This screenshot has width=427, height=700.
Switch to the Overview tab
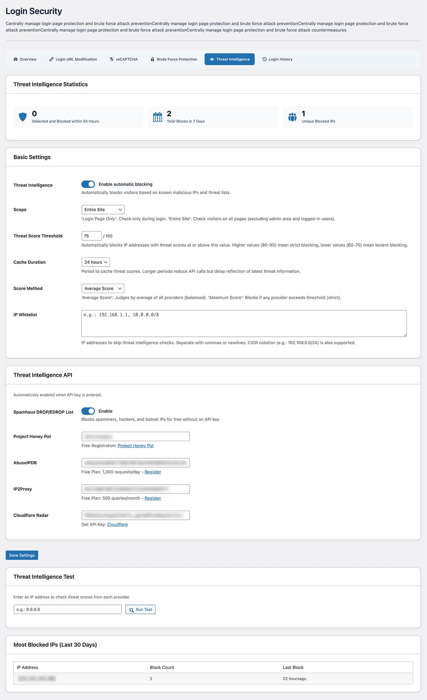tap(25, 59)
